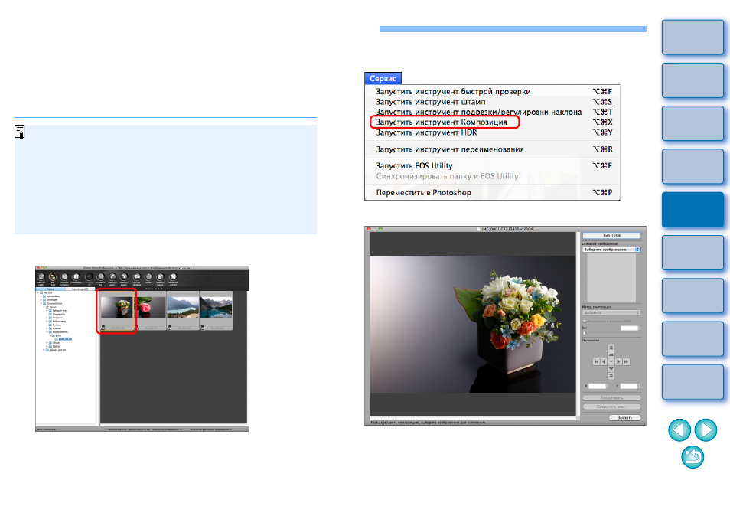Nudge overlay down with single down arrow

611,369
